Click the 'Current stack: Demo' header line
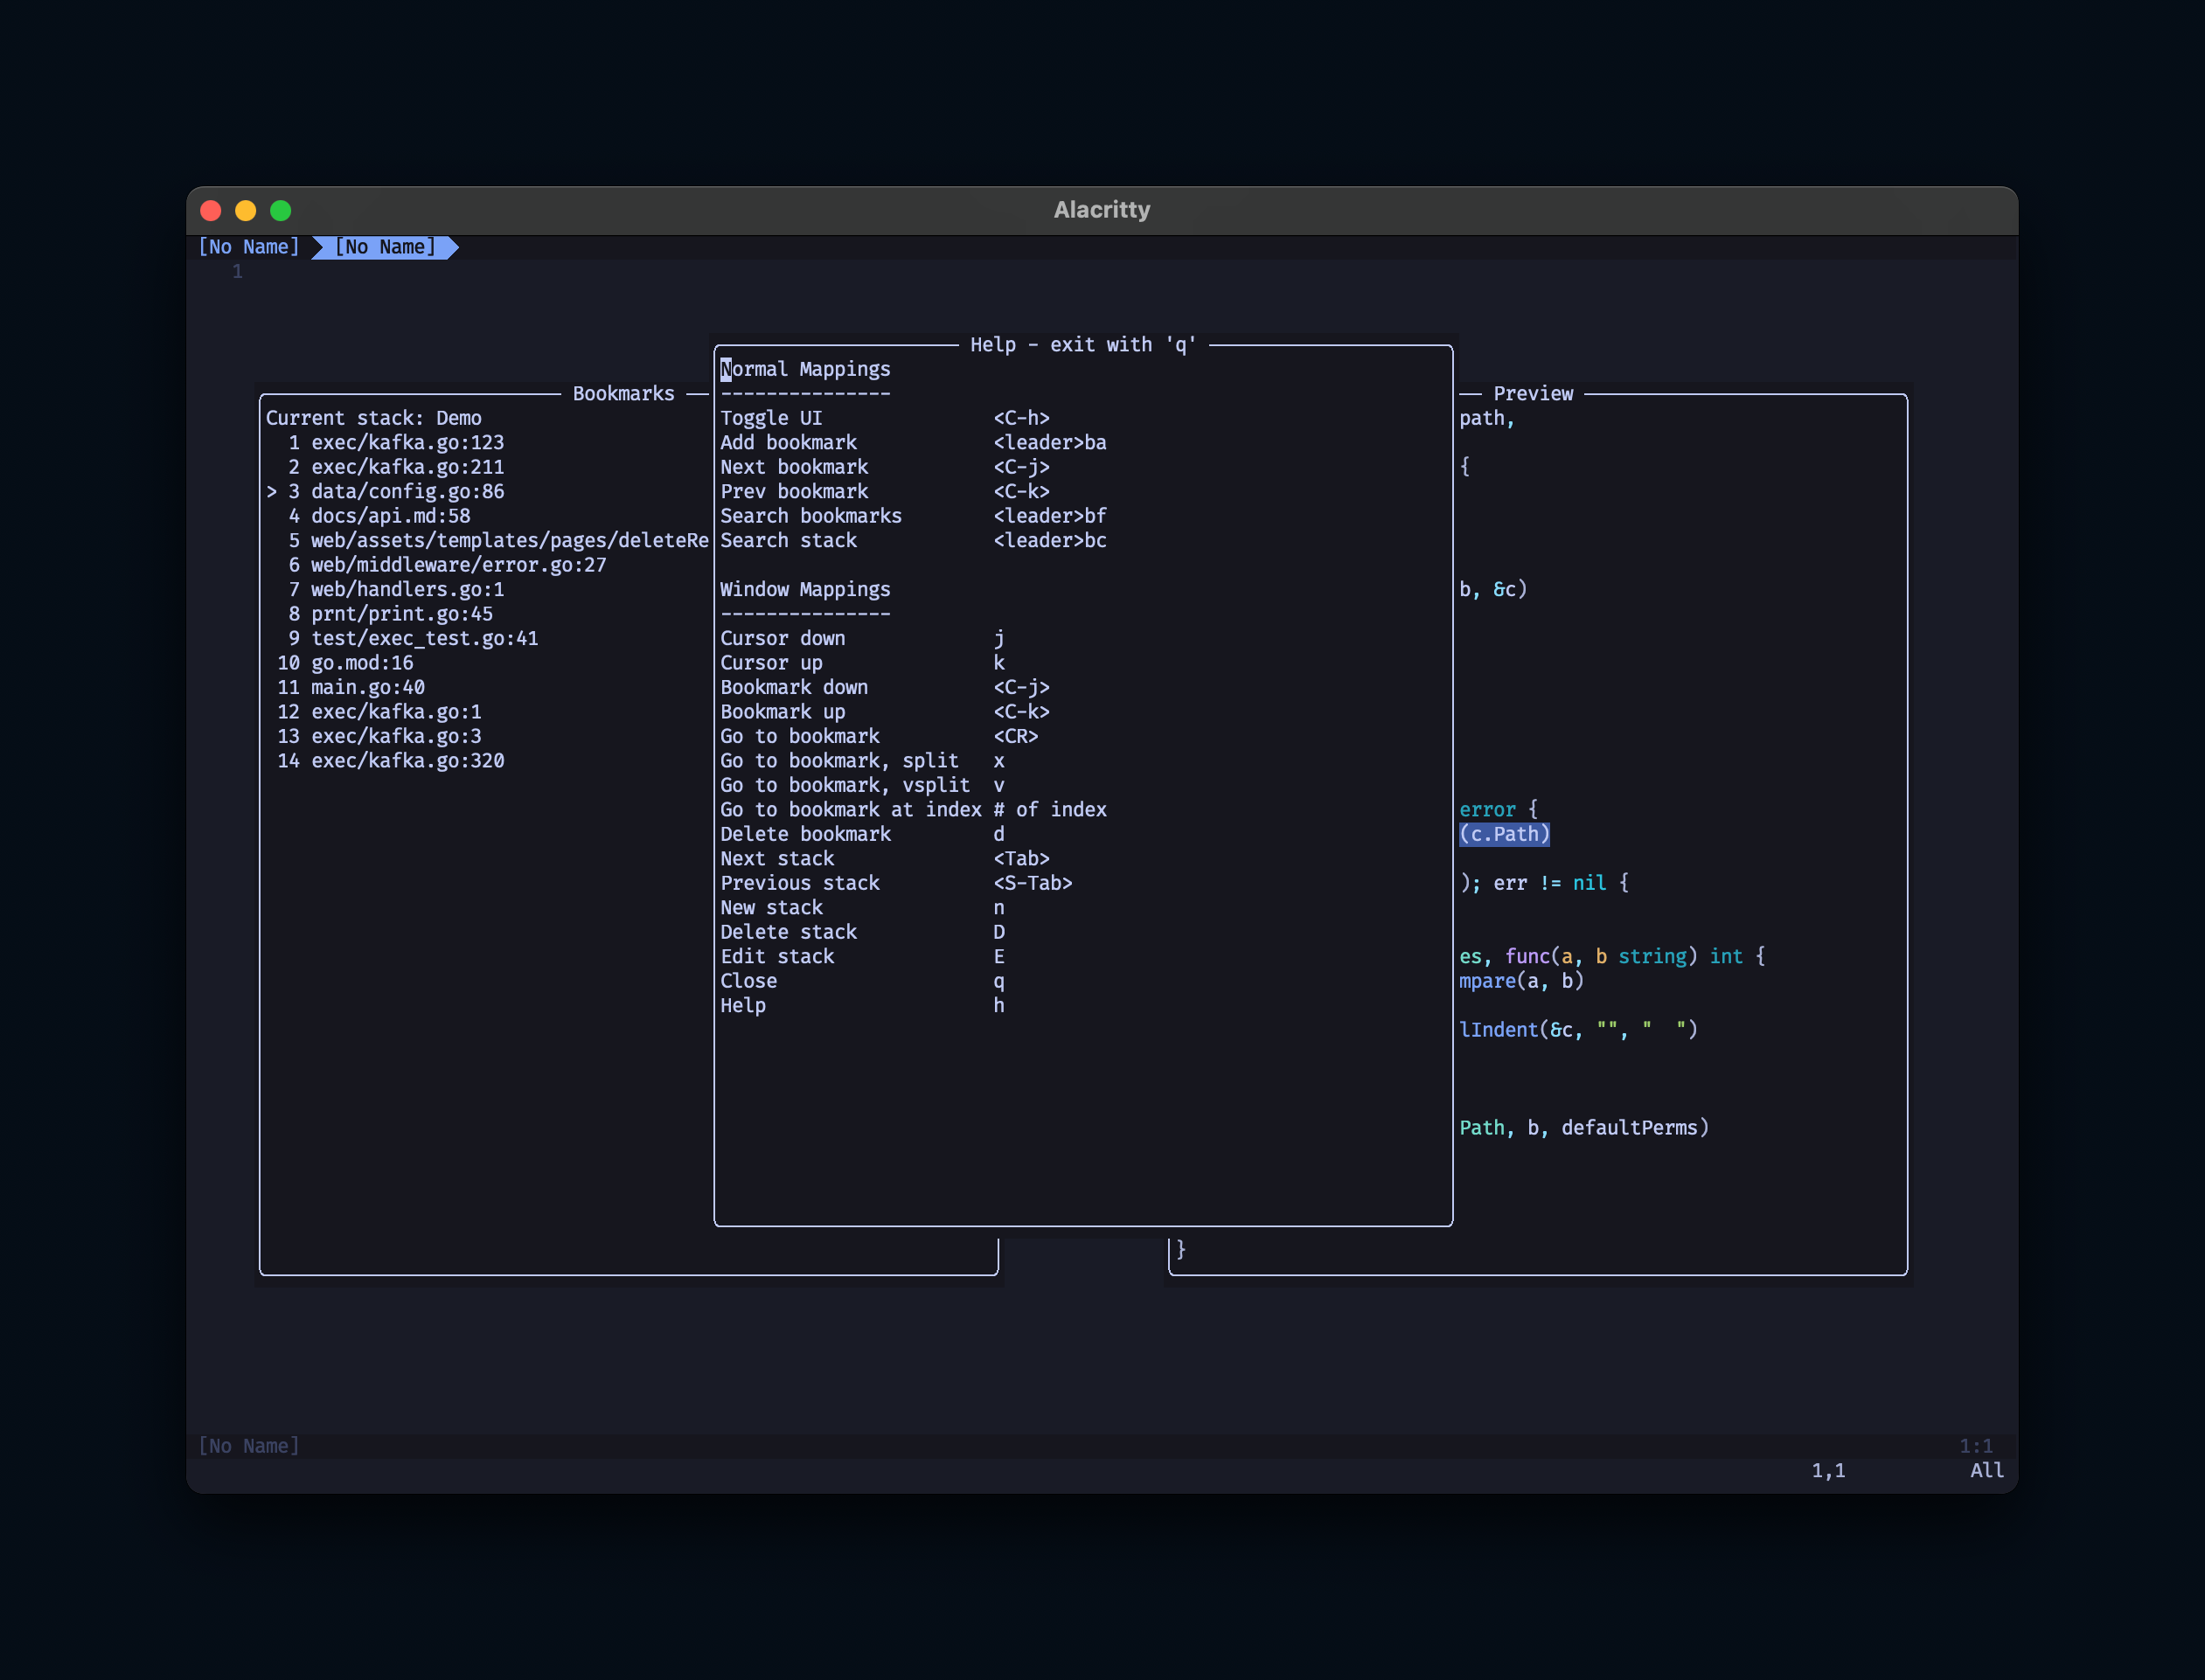 point(374,418)
